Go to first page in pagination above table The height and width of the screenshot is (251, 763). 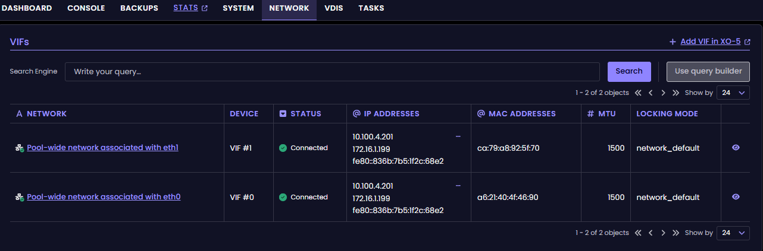638,93
